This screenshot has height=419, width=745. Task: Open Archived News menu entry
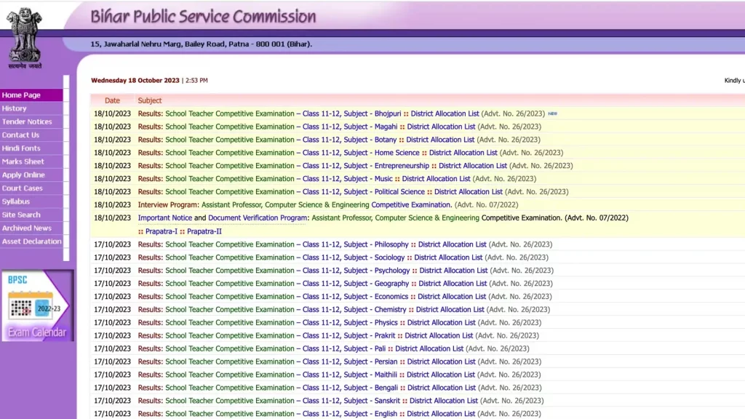pyautogui.click(x=31, y=228)
